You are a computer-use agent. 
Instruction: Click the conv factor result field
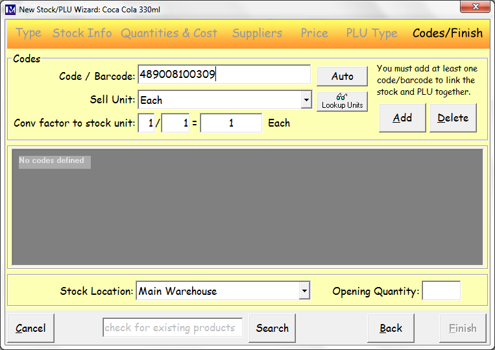coord(231,123)
